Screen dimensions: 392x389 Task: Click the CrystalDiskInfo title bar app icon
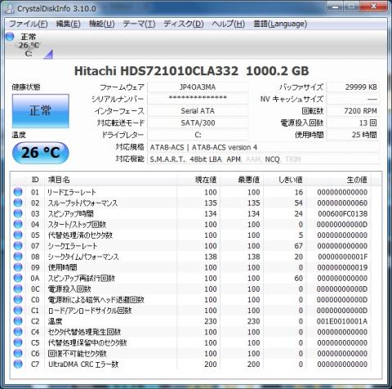click(x=10, y=9)
